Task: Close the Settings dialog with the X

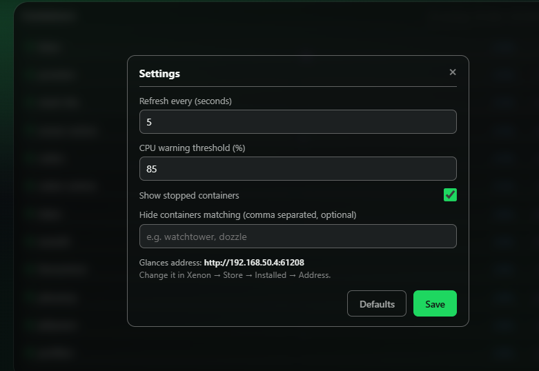Action: pyautogui.click(x=452, y=72)
